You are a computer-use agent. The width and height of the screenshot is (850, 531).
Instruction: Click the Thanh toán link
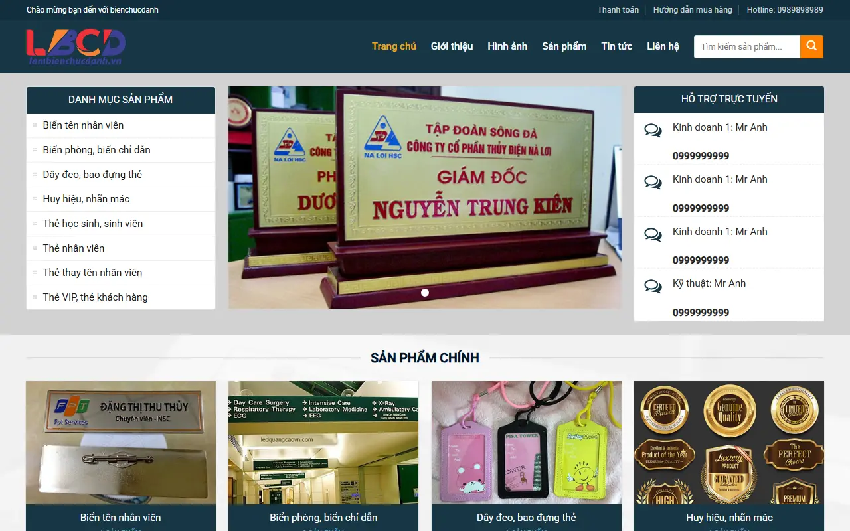pyautogui.click(x=618, y=10)
